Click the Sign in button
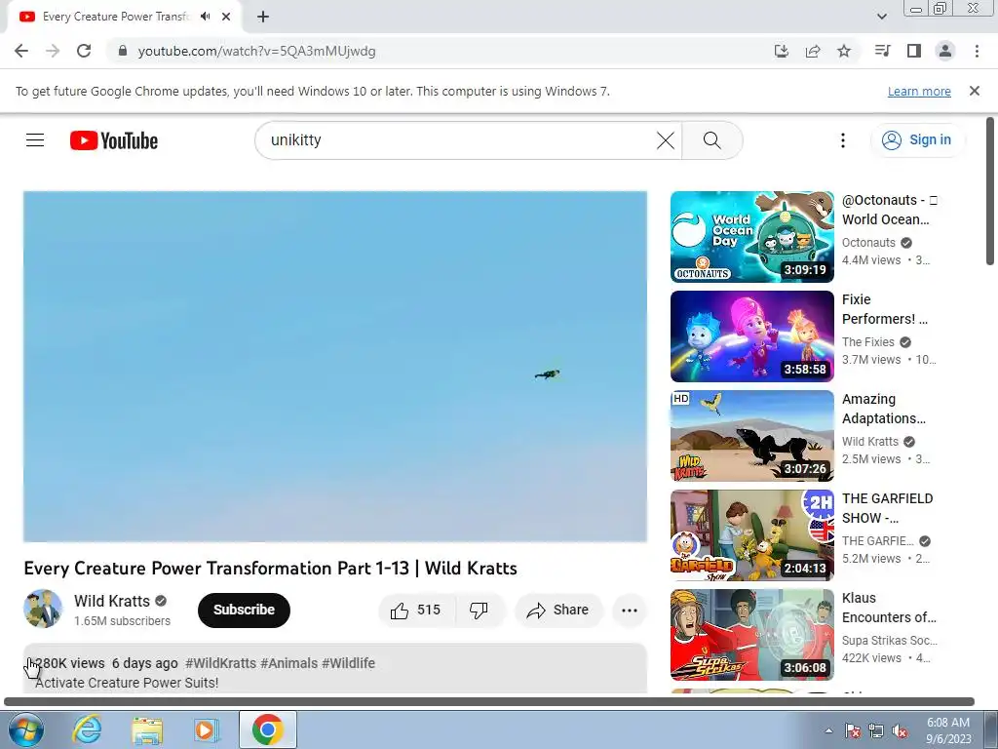Image resolution: width=998 pixels, height=749 pixels. click(917, 140)
